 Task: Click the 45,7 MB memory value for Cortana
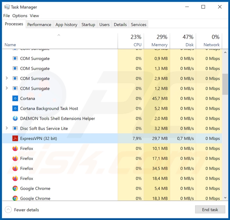(160, 98)
